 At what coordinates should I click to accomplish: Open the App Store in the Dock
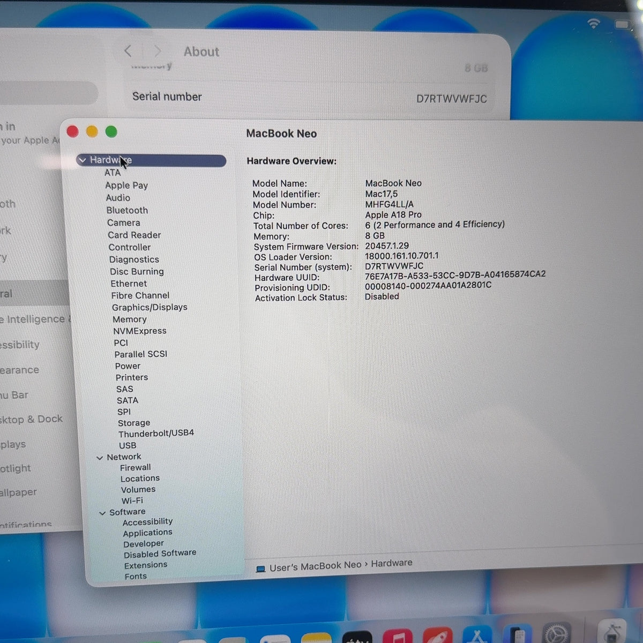[x=476, y=635]
